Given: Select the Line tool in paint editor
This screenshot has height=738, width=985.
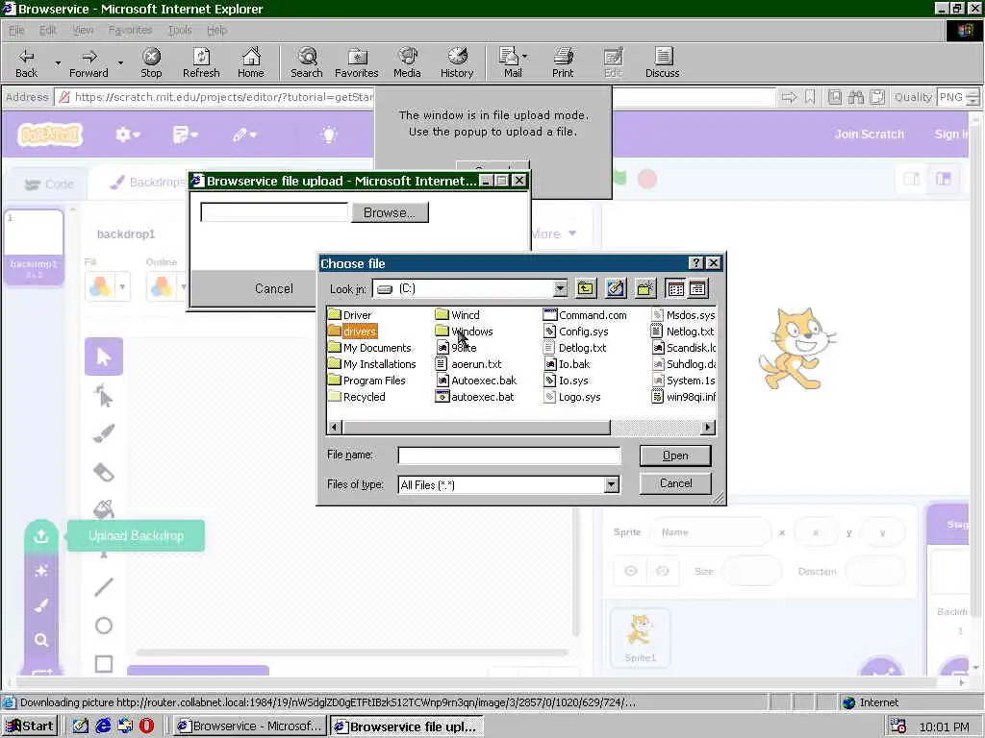Looking at the screenshot, I should [x=104, y=587].
